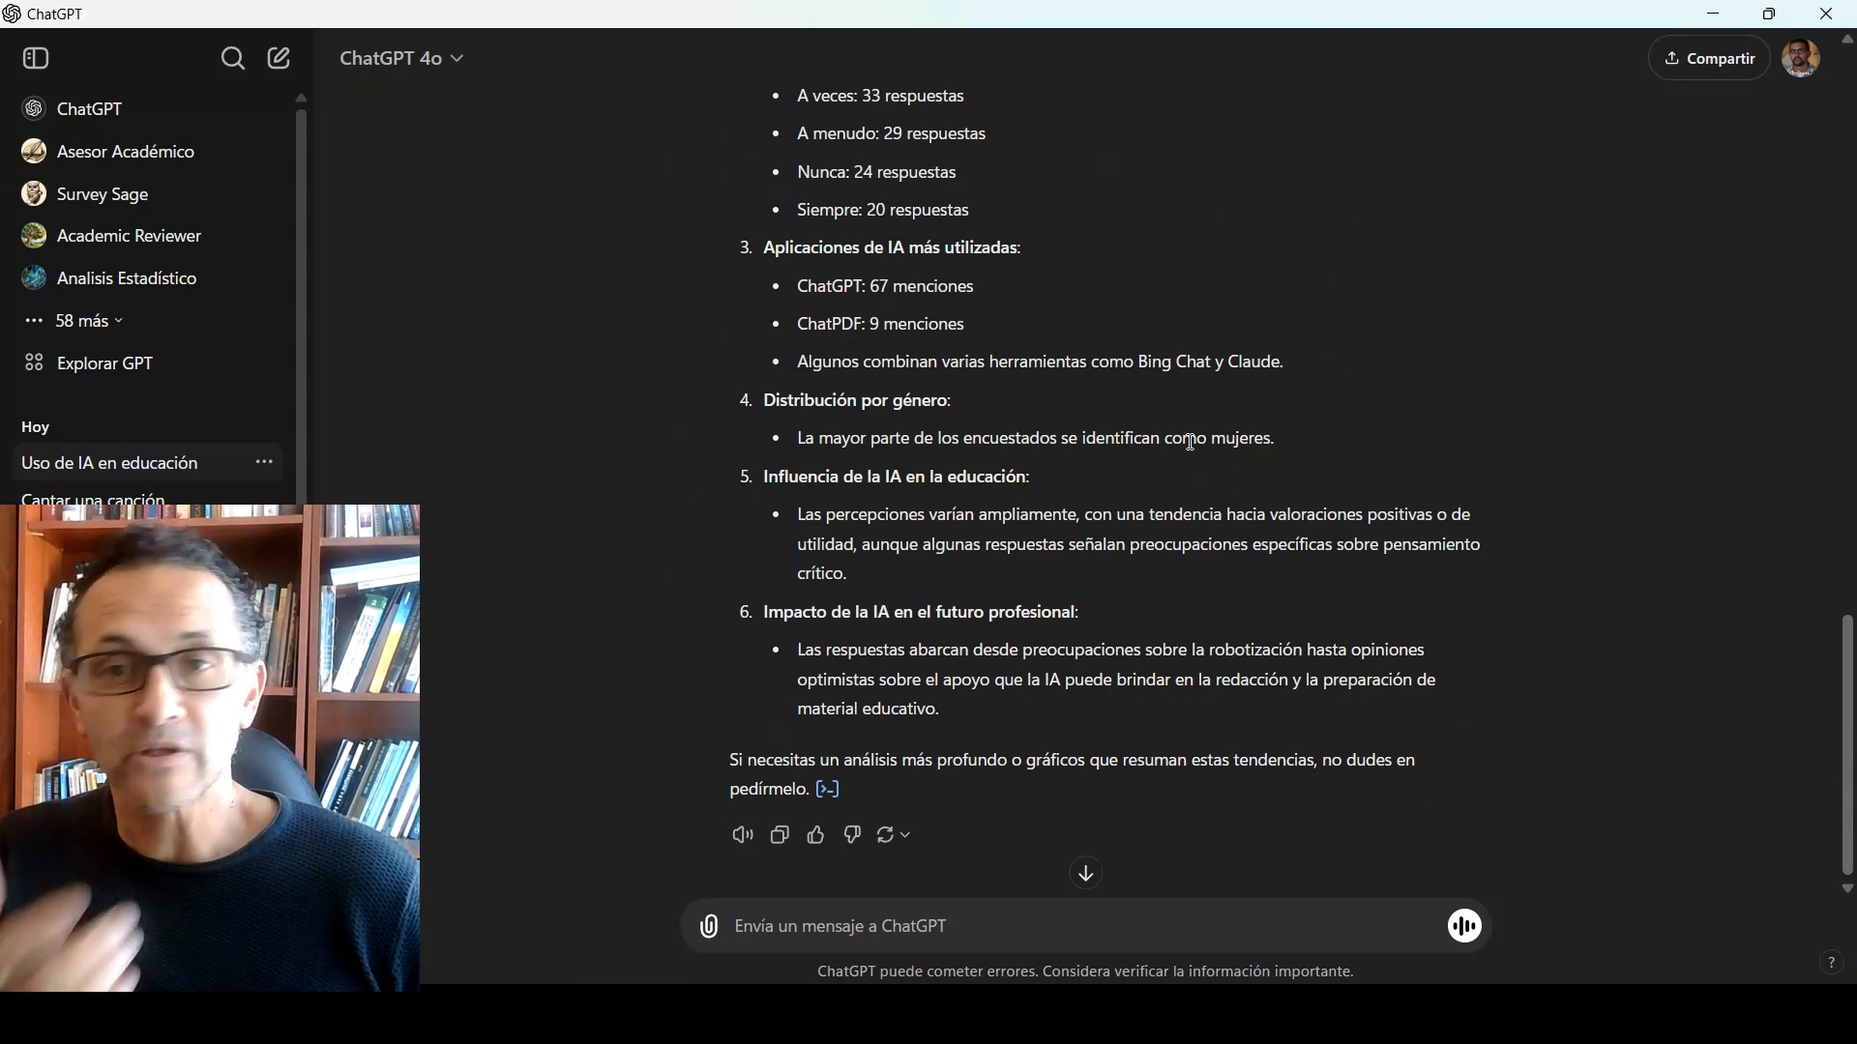Open Explorar GPT page
The height and width of the screenshot is (1044, 1857).
pyautogui.click(x=150, y=362)
